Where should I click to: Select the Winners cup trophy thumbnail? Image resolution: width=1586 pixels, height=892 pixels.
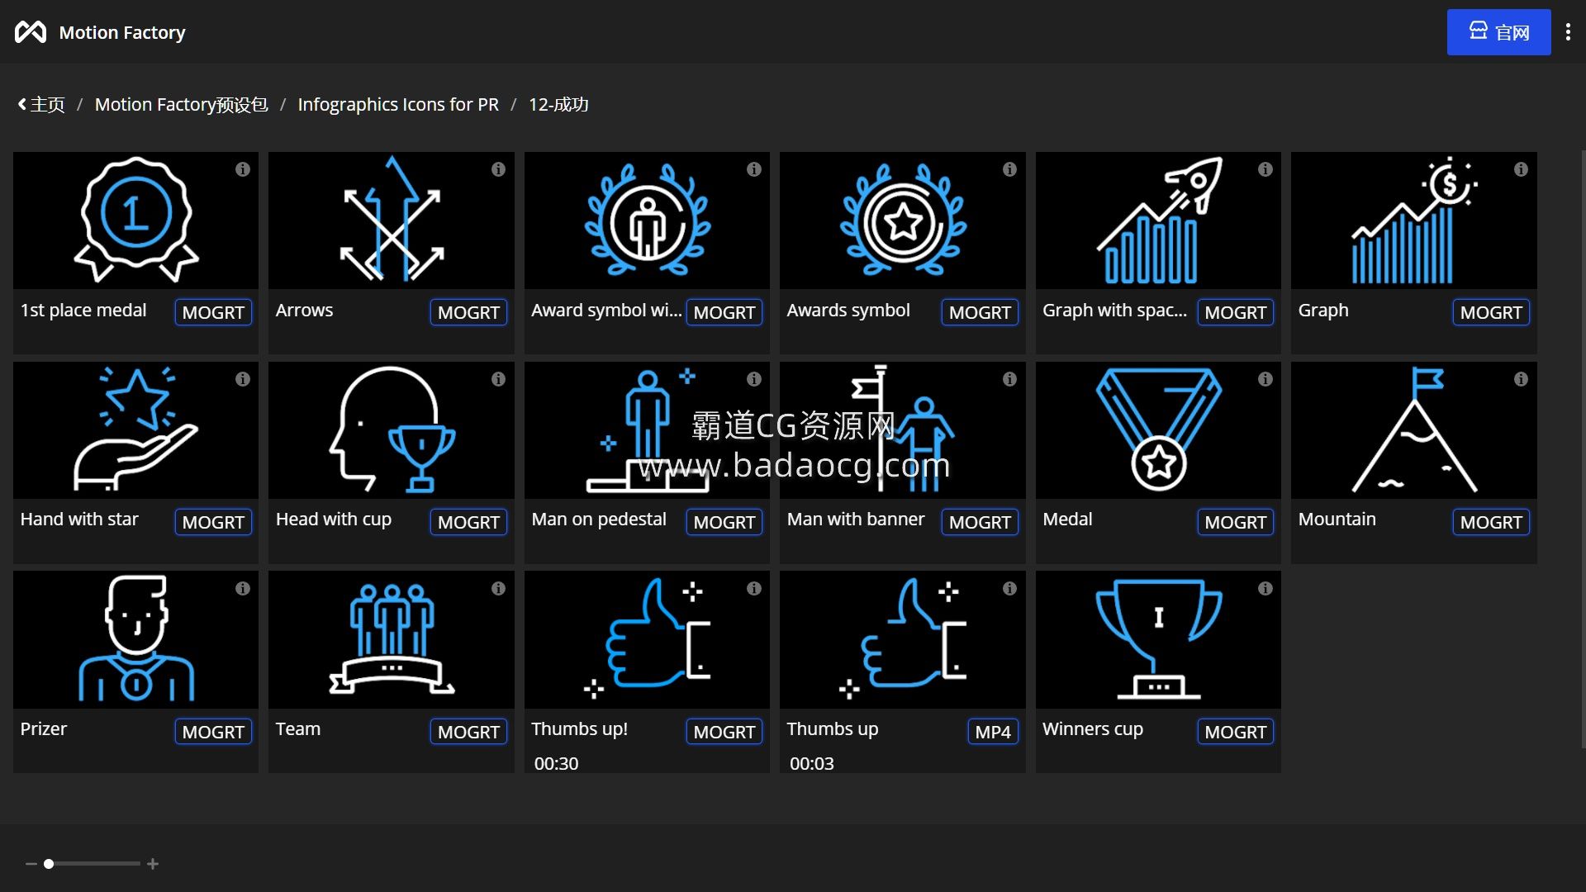click(1158, 639)
